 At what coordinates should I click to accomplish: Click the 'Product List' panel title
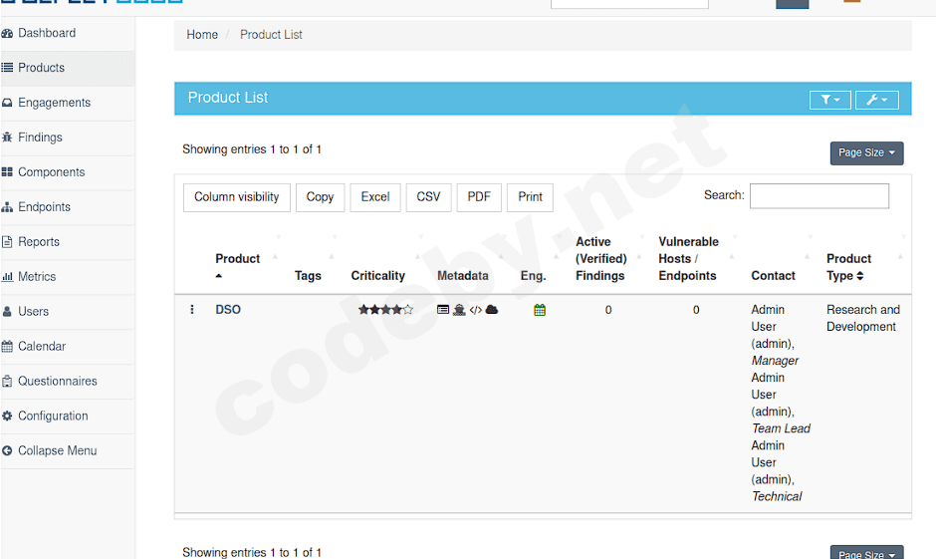click(x=228, y=98)
